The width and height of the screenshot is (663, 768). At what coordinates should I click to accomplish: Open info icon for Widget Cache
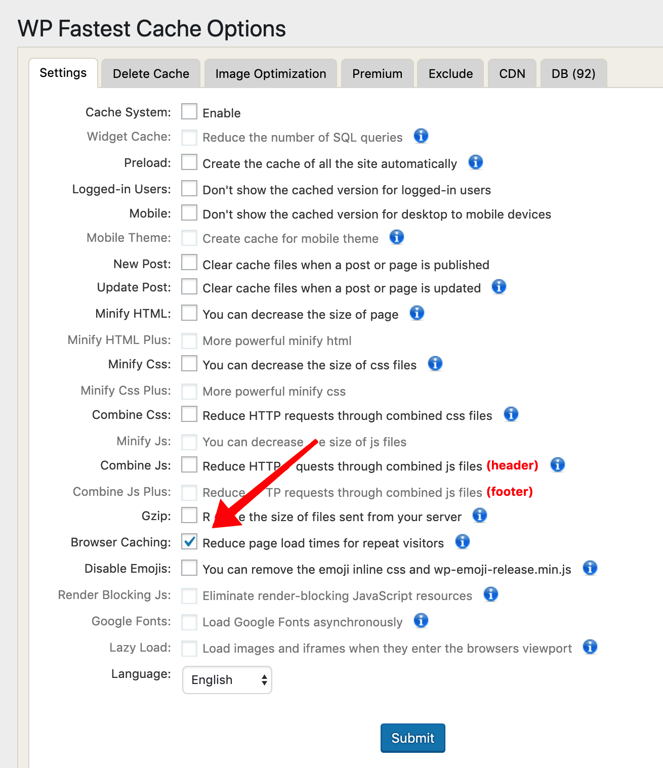coord(421,136)
